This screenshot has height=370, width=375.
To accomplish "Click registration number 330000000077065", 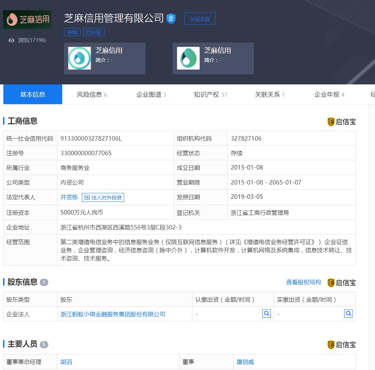I will pos(86,153).
